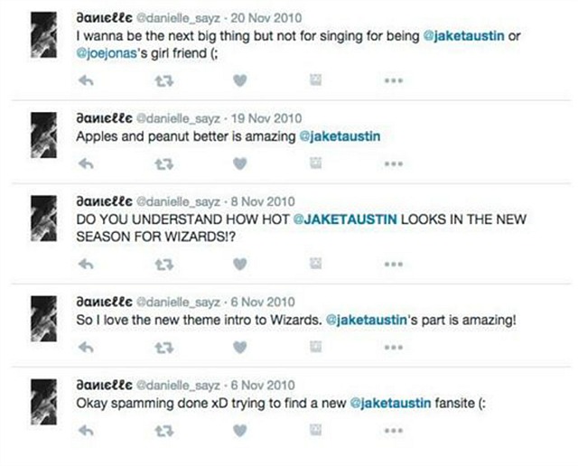578x466 pixels.
Task: Open @jaketaustin mention in 19 Nov tweet
Action: [340, 136]
